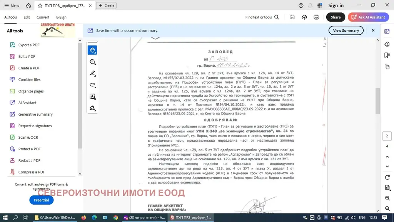This screenshot has height=222, width=394.
Task: Zoom in with magnifier plus icon
Action: pyautogui.click(x=387, y=198)
